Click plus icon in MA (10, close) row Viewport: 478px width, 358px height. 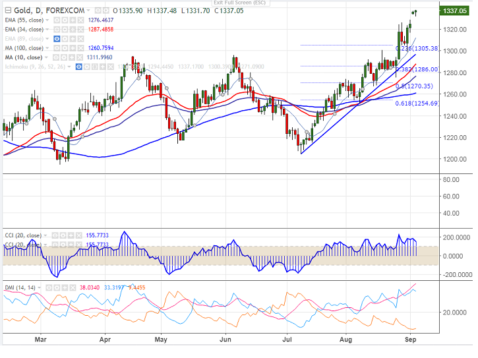click(72, 57)
